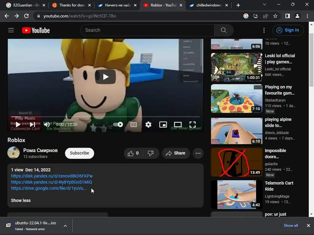The height and width of the screenshot is (235, 314).
Task: Go to YouTube home via logo
Action: (36, 30)
